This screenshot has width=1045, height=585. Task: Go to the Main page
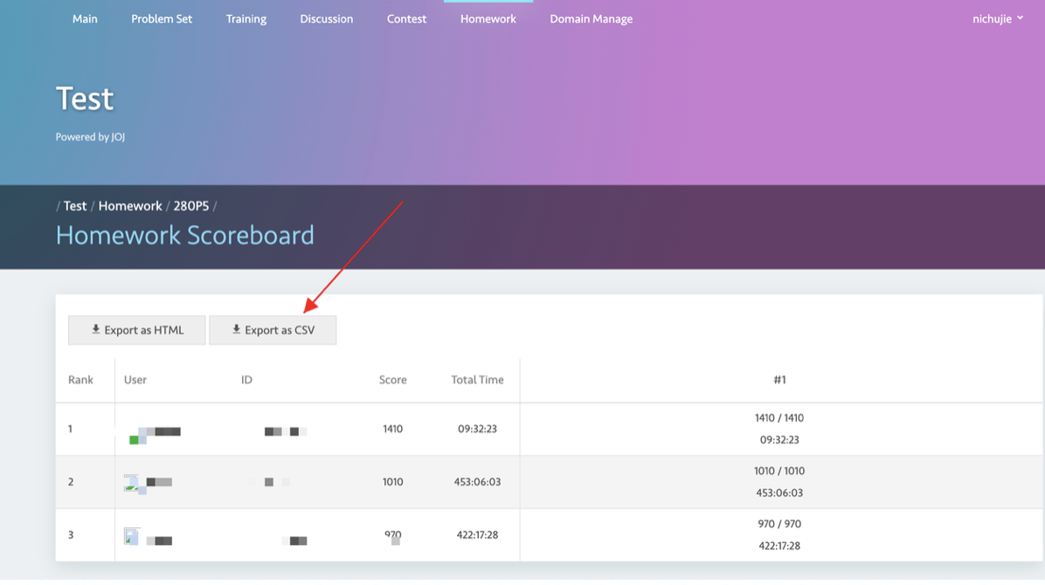[x=85, y=18]
